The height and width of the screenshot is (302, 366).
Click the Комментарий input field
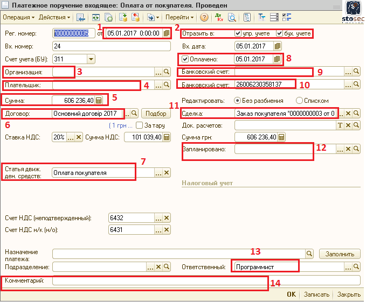pyautogui.click(x=206, y=280)
